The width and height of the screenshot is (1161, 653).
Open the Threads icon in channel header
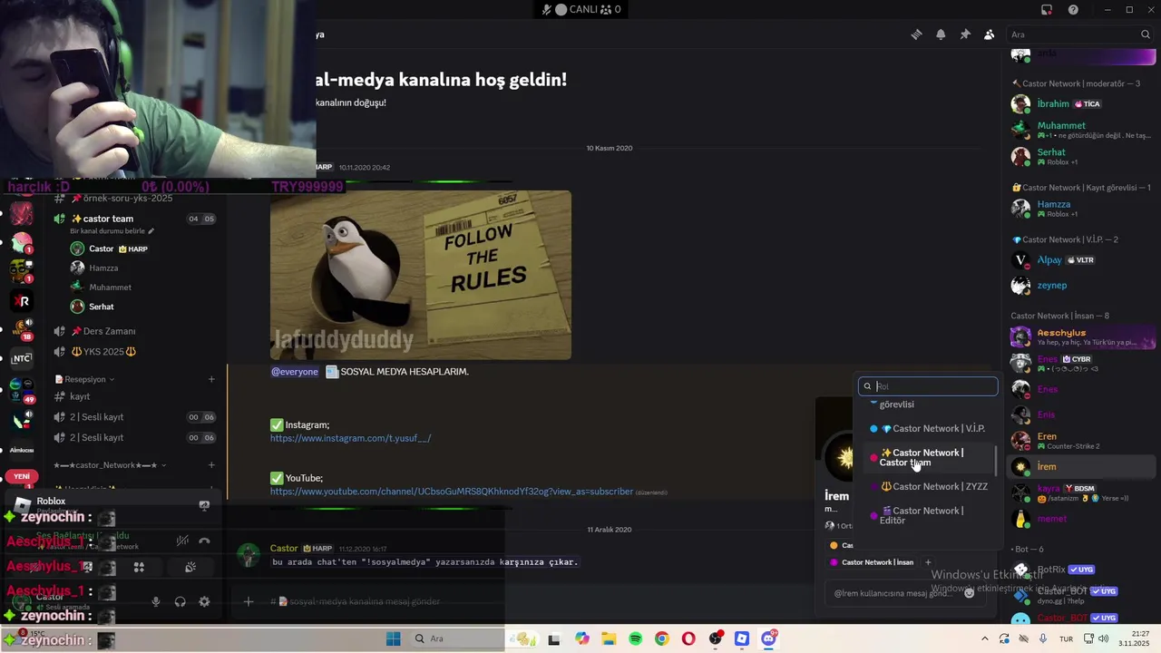click(916, 34)
